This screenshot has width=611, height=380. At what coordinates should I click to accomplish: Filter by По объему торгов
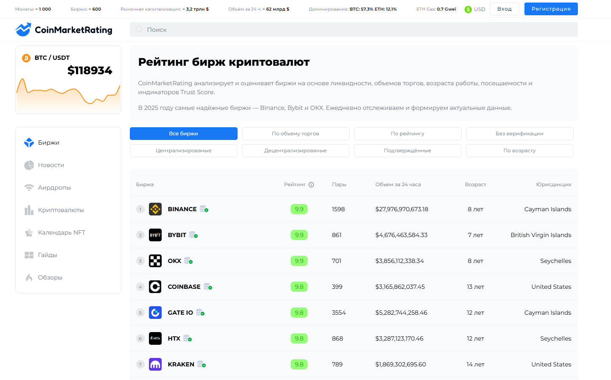[296, 134]
